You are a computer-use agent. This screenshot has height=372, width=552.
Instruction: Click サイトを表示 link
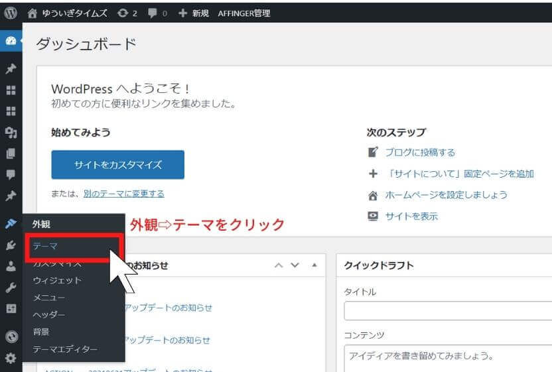411,216
